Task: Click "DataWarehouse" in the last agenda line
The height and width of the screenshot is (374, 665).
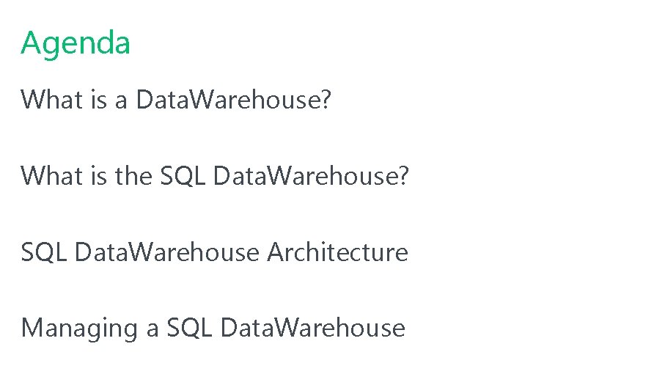Action: (x=312, y=328)
